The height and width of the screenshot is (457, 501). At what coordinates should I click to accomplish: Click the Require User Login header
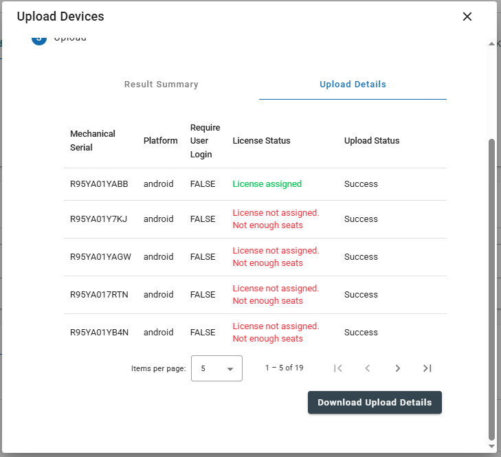click(x=205, y=141)
